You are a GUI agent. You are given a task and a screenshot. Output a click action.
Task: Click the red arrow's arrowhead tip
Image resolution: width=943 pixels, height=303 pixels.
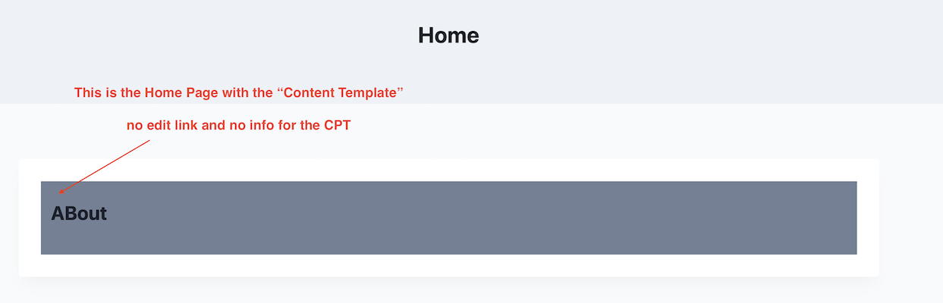click(x=60, y=192)
